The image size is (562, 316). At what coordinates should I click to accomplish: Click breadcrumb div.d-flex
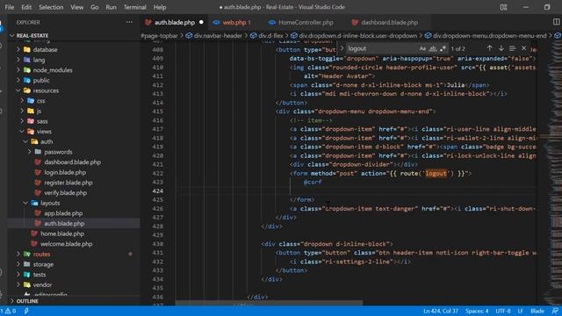click(x=267, y=35)
